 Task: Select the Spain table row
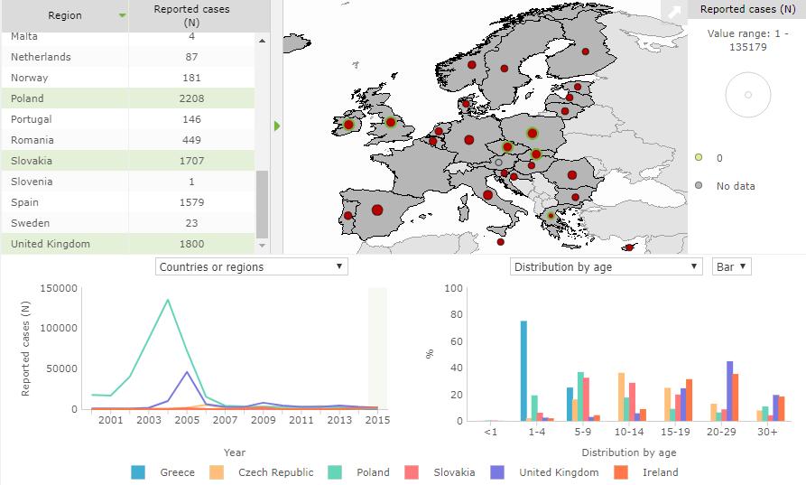128,202
